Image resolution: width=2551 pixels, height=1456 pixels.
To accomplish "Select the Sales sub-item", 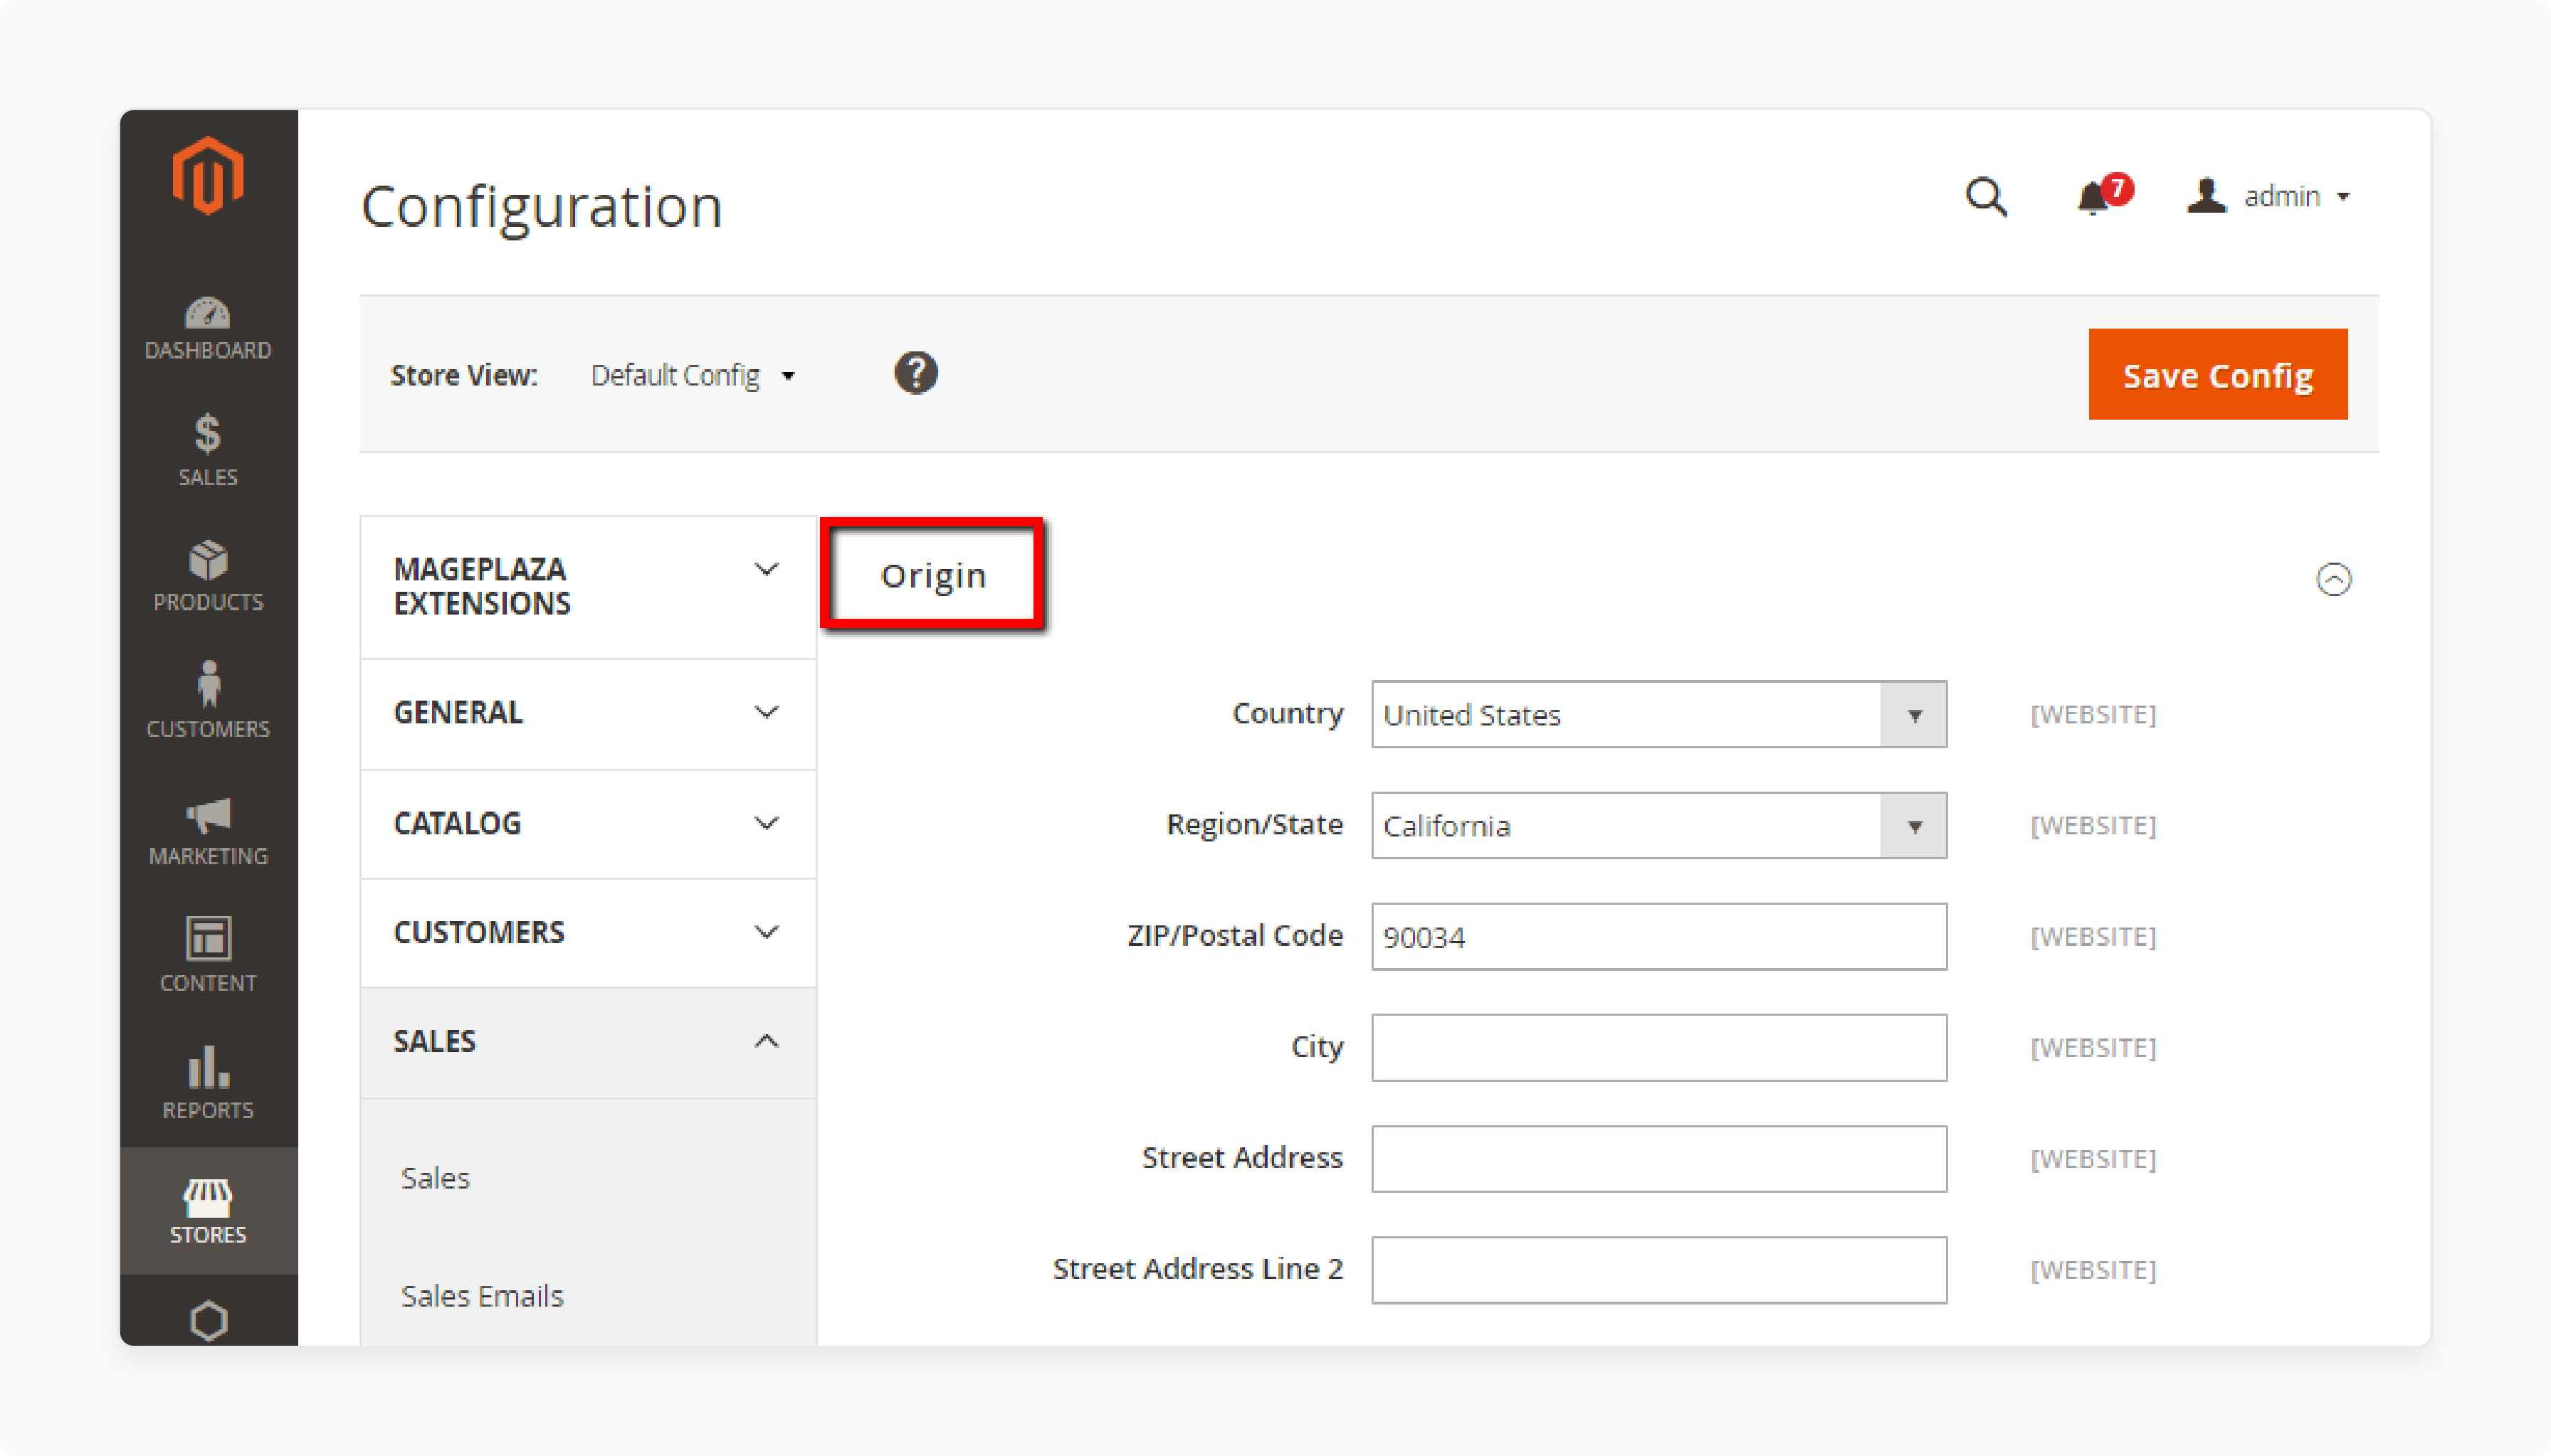I will point(435,1178).
